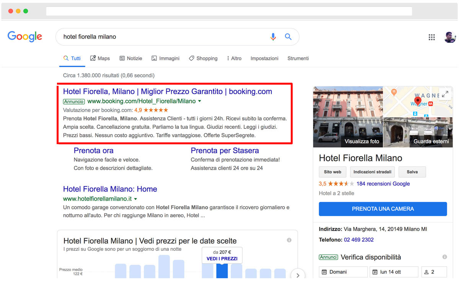Switch to the Immagini tab
The width and height of the screenshot is (459, 281).
coord(165,58)
